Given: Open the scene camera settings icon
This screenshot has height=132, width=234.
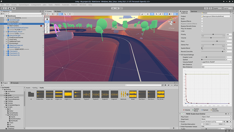Looking at the screenshot, I should click(x=170, y=14).
